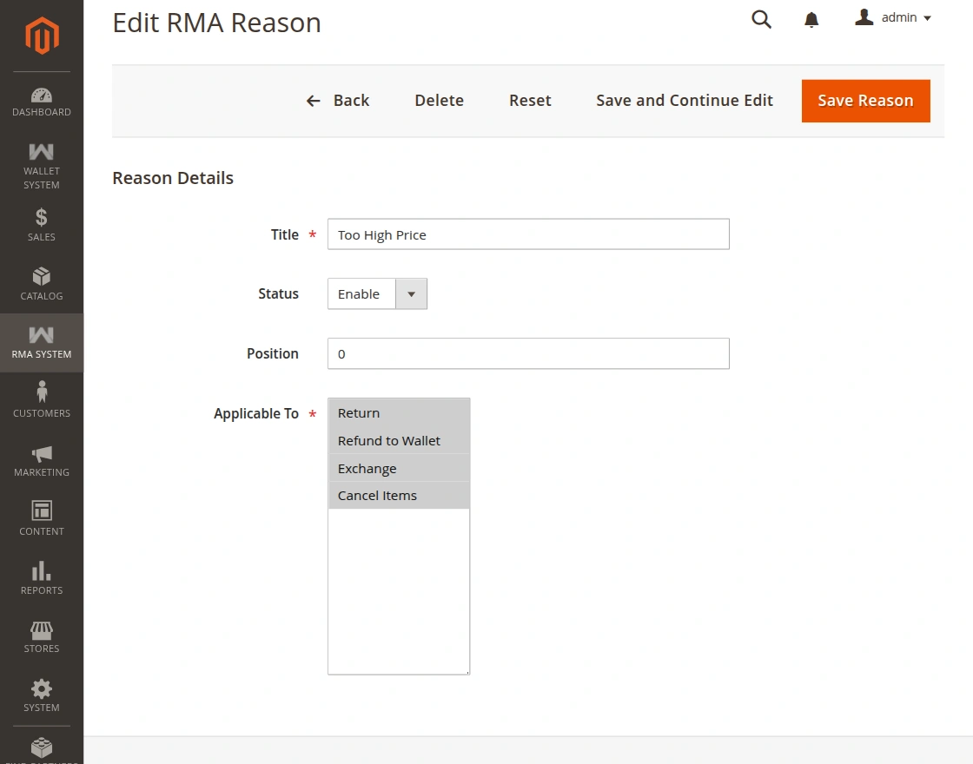Click the Title input field
973x764 pixels.
coord(529,234)
